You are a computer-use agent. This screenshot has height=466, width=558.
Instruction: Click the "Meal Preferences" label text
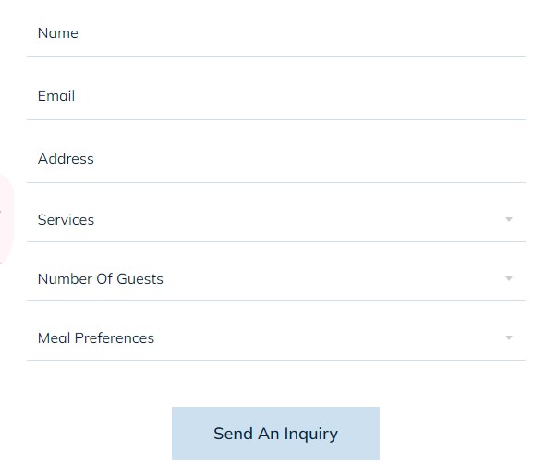pos(96,338)
